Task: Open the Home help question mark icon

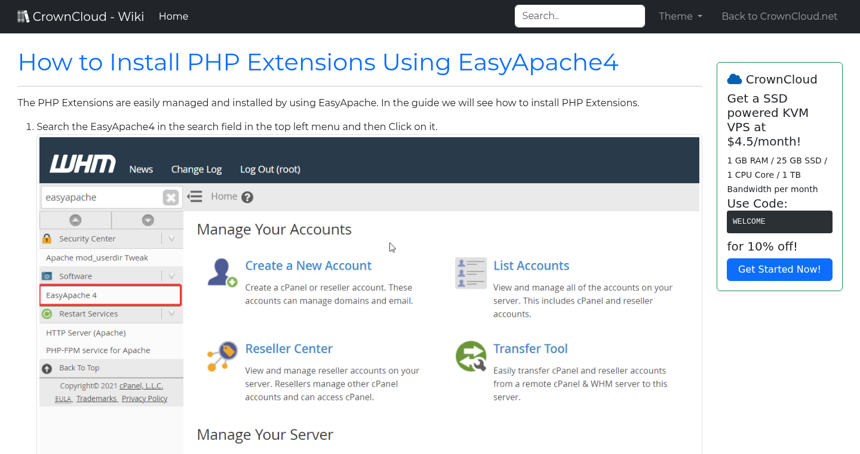Action: pos(247,196)
